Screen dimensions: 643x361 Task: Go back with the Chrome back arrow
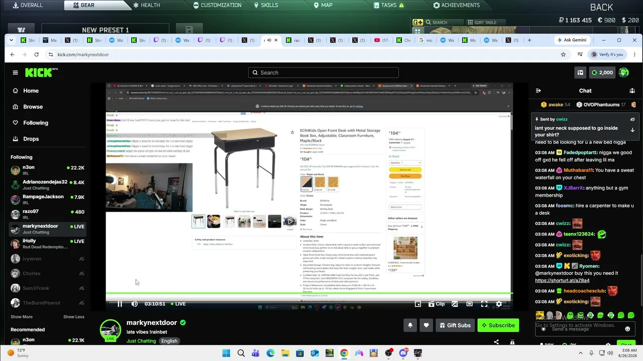pyautogui.click(x=13, y=54)
